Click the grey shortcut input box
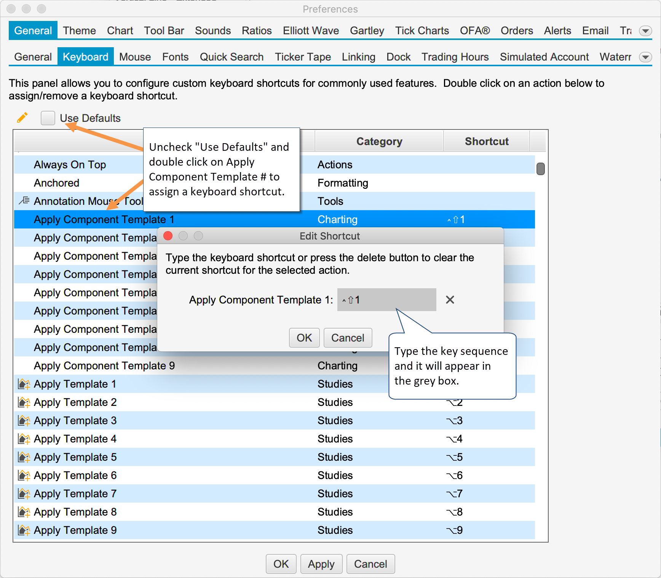 click(386, 300)
